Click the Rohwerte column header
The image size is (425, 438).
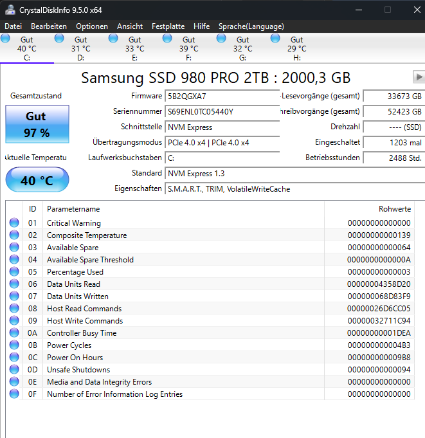tap(369, 209)
